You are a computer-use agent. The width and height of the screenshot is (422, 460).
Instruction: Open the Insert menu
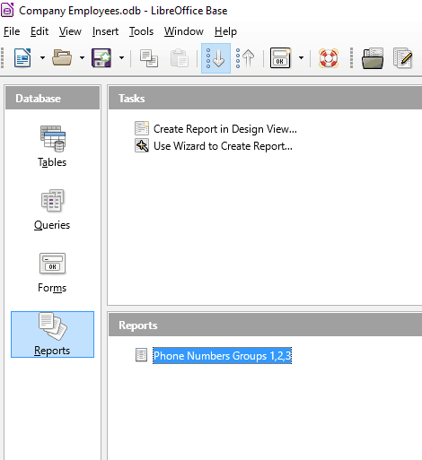(105, 31)
